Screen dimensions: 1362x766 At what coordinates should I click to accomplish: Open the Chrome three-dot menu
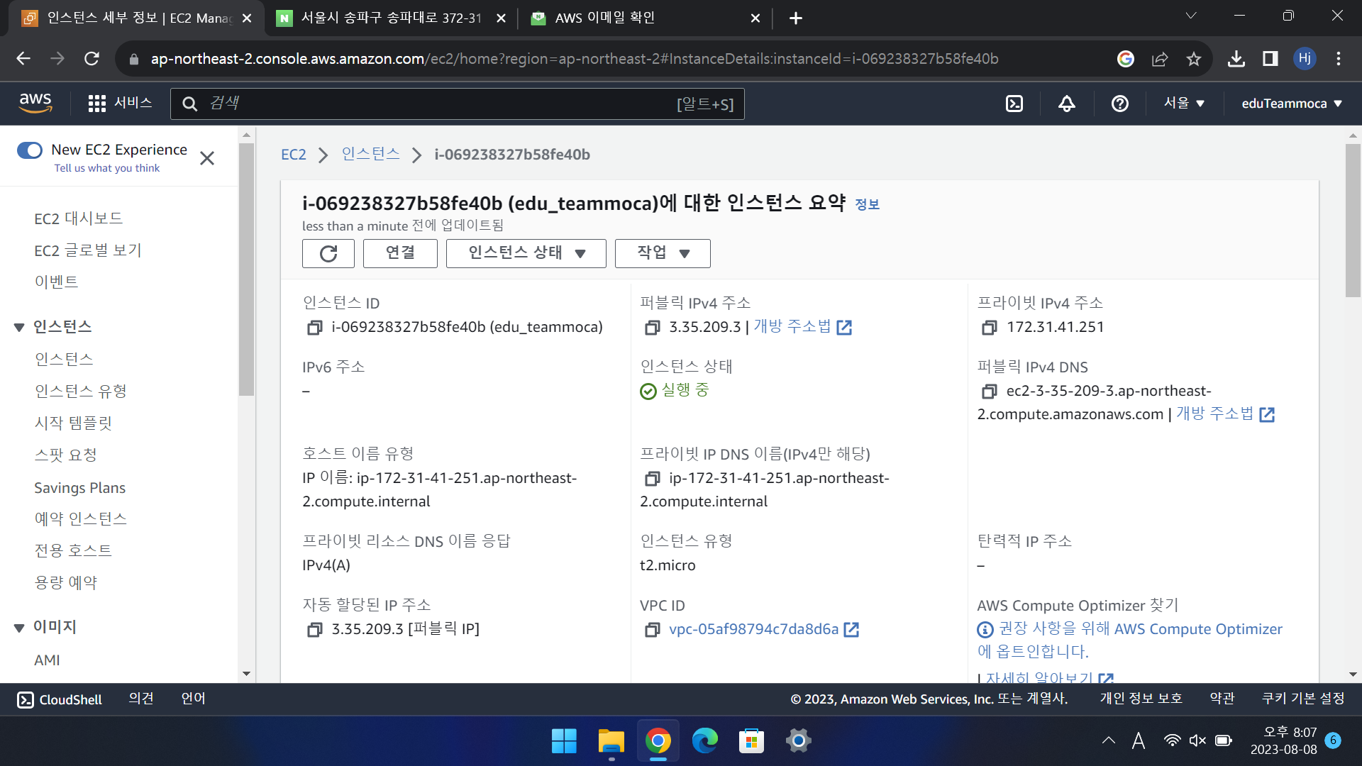[1339, 59]
